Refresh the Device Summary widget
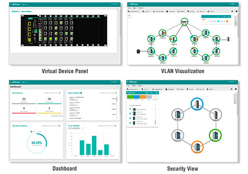248x174 pixels. [x=60, y=93]
